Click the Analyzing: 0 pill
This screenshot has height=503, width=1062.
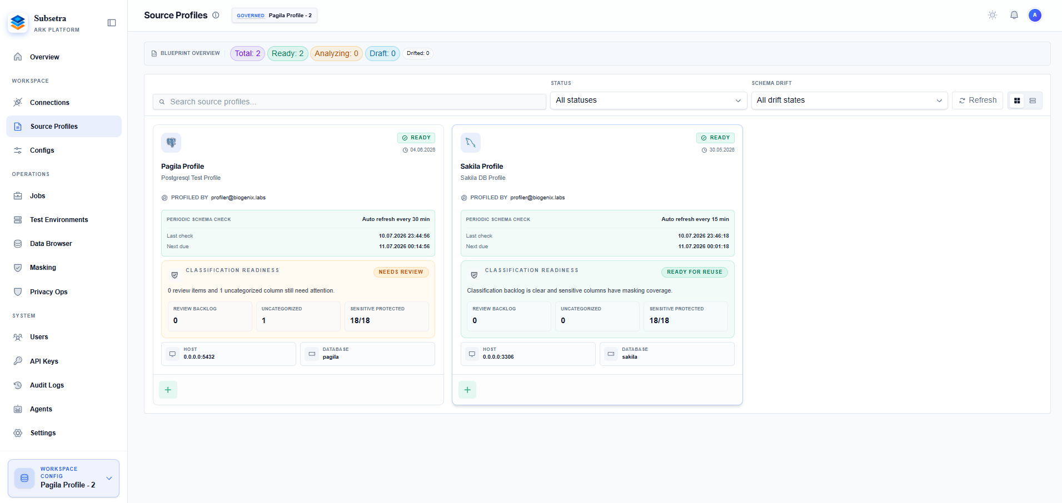tap(336, 54)
